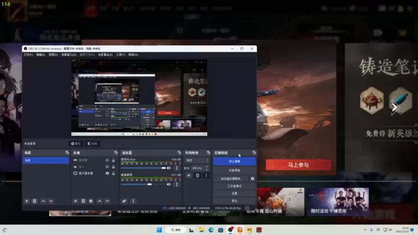
Task: Open OBS 设置 settings button
Action: (234, 193)
